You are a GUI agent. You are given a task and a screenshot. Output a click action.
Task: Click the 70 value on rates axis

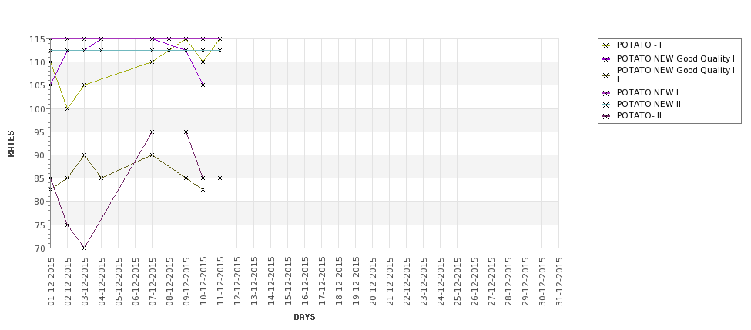click(41, 248)
